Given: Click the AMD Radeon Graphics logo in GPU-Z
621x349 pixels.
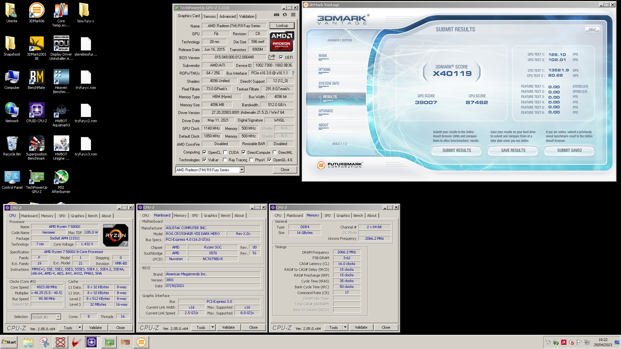Looking at the screenshot, I should pyautogui.click(x=281, y=42).
